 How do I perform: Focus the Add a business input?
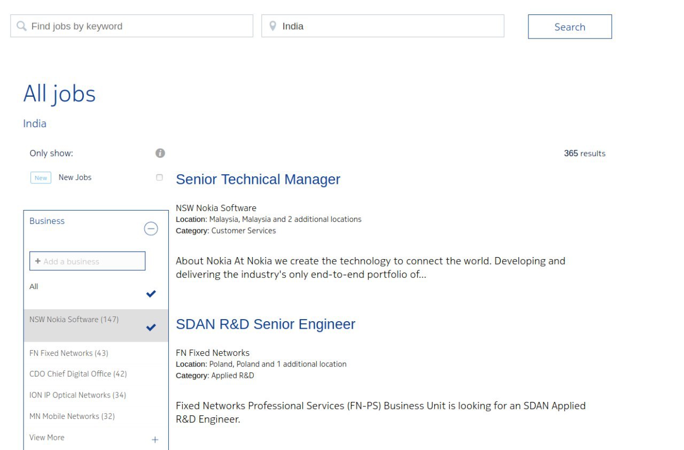[88, 261]
